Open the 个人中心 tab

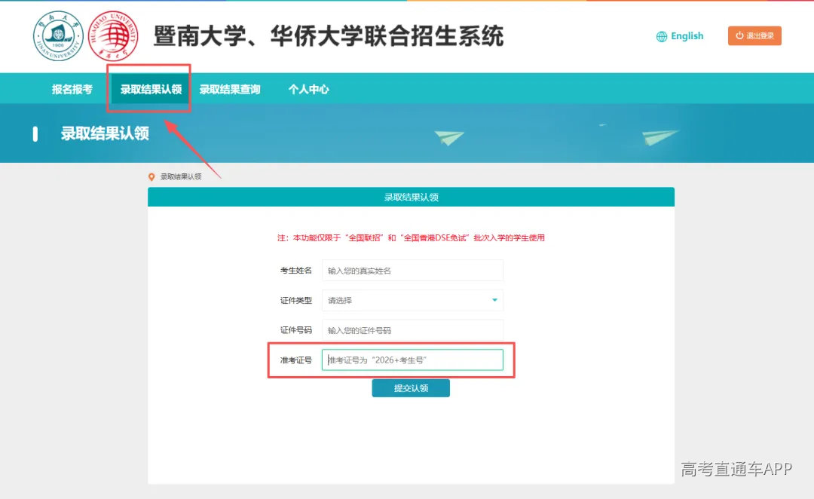(309, 89)
